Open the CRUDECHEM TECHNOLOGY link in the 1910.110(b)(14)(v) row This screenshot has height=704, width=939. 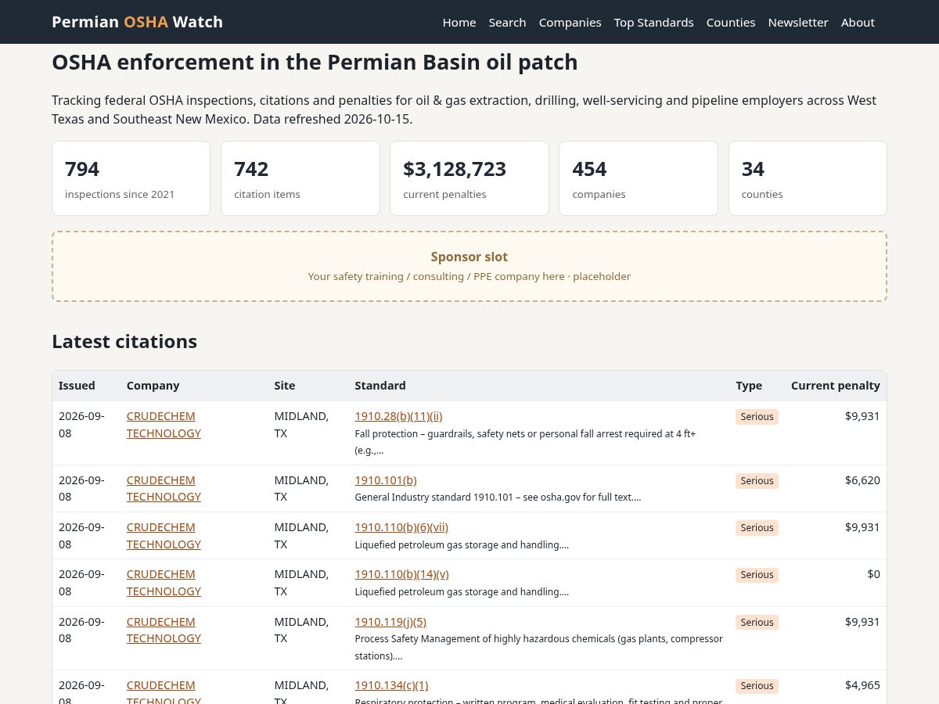[164, 583]
